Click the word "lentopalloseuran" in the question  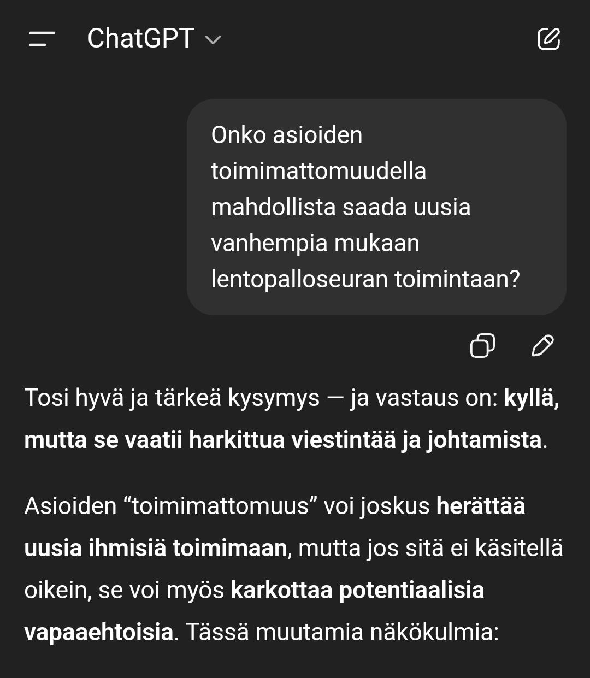299,279
